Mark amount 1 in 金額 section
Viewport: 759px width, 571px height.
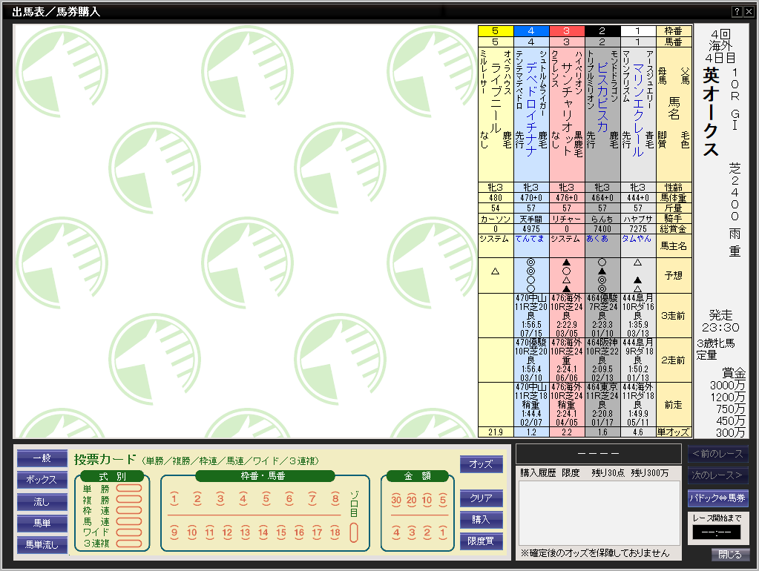pos(442,532)
